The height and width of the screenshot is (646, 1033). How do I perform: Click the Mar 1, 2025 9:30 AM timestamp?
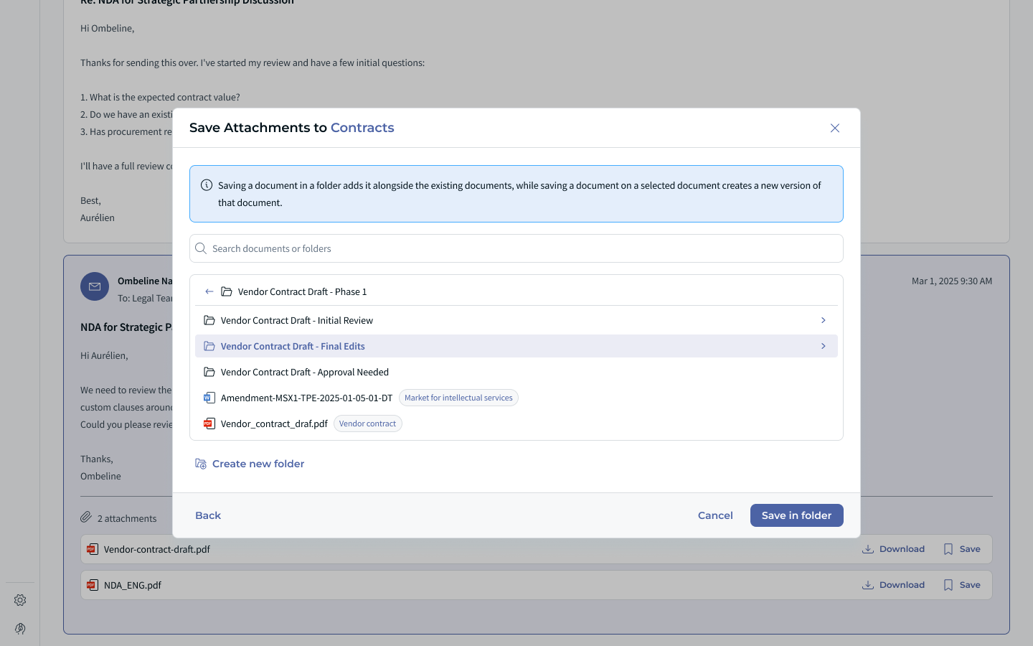(x=952, y=281)
